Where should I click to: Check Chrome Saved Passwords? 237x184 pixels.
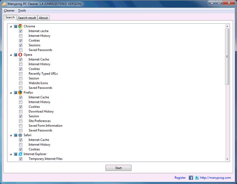(x=21, y=50)
